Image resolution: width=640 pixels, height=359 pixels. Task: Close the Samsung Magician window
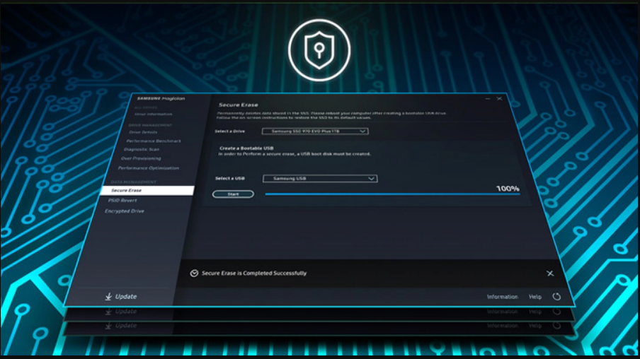pyautogui.click(x=499, y=99)
